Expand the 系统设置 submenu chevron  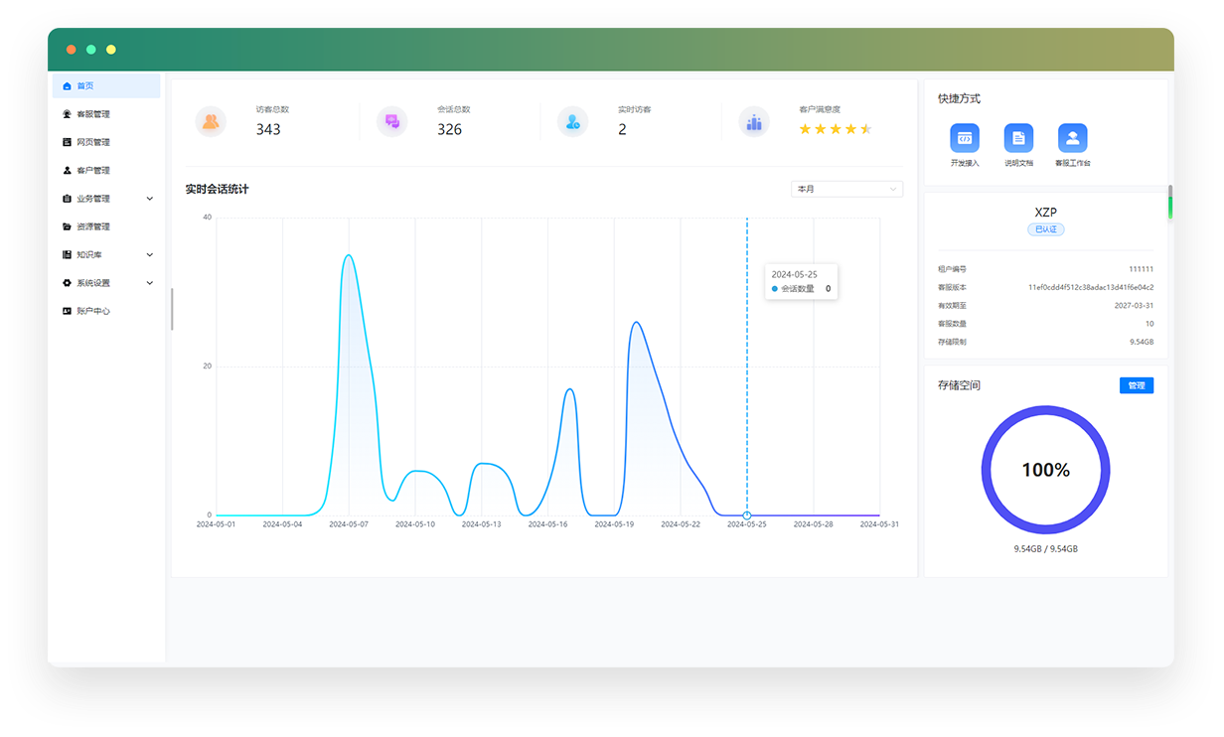click(x=150, y=283)
